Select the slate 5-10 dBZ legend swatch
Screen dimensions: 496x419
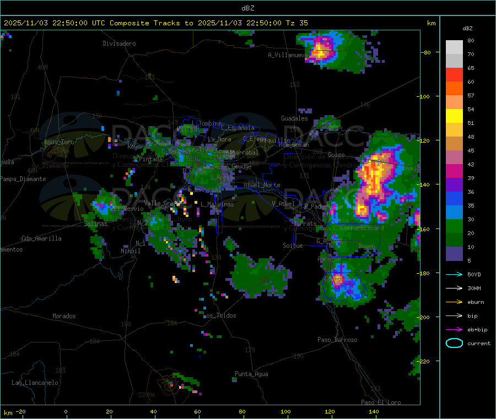pos(454,254)
